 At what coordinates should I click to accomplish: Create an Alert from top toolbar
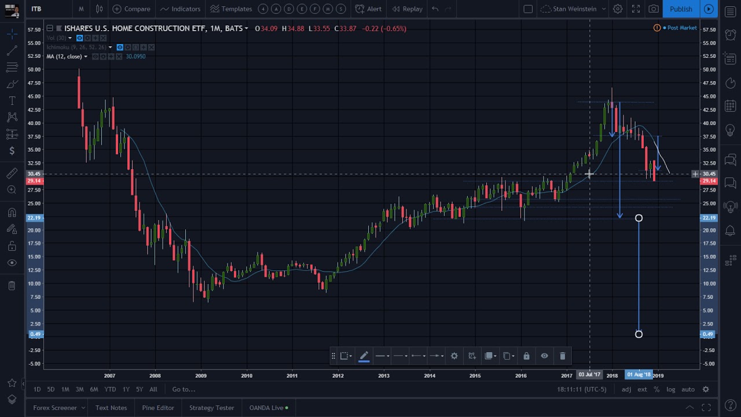(368, 9)
